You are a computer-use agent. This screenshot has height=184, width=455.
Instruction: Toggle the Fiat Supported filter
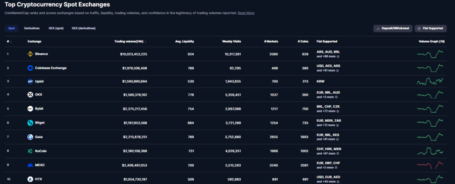431,28
